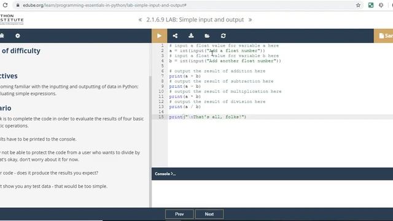
Task: Click the Next button
Action: point(209,214)
